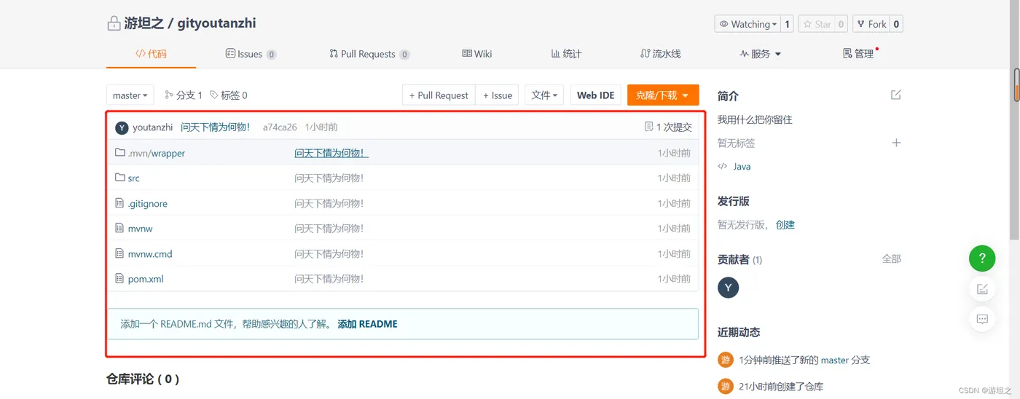Click the Star button

[816, 24]
